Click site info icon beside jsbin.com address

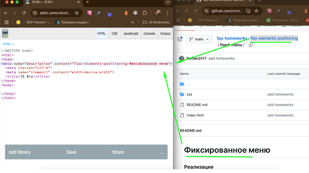(35, 13)
